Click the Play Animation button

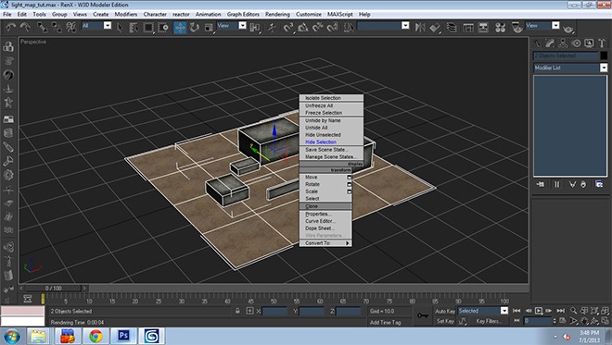539,311
